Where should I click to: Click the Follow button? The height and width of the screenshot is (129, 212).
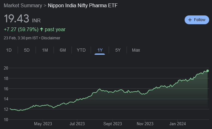[197, 20]
